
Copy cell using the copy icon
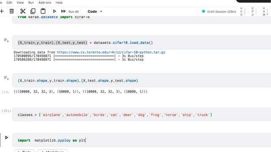33,11
